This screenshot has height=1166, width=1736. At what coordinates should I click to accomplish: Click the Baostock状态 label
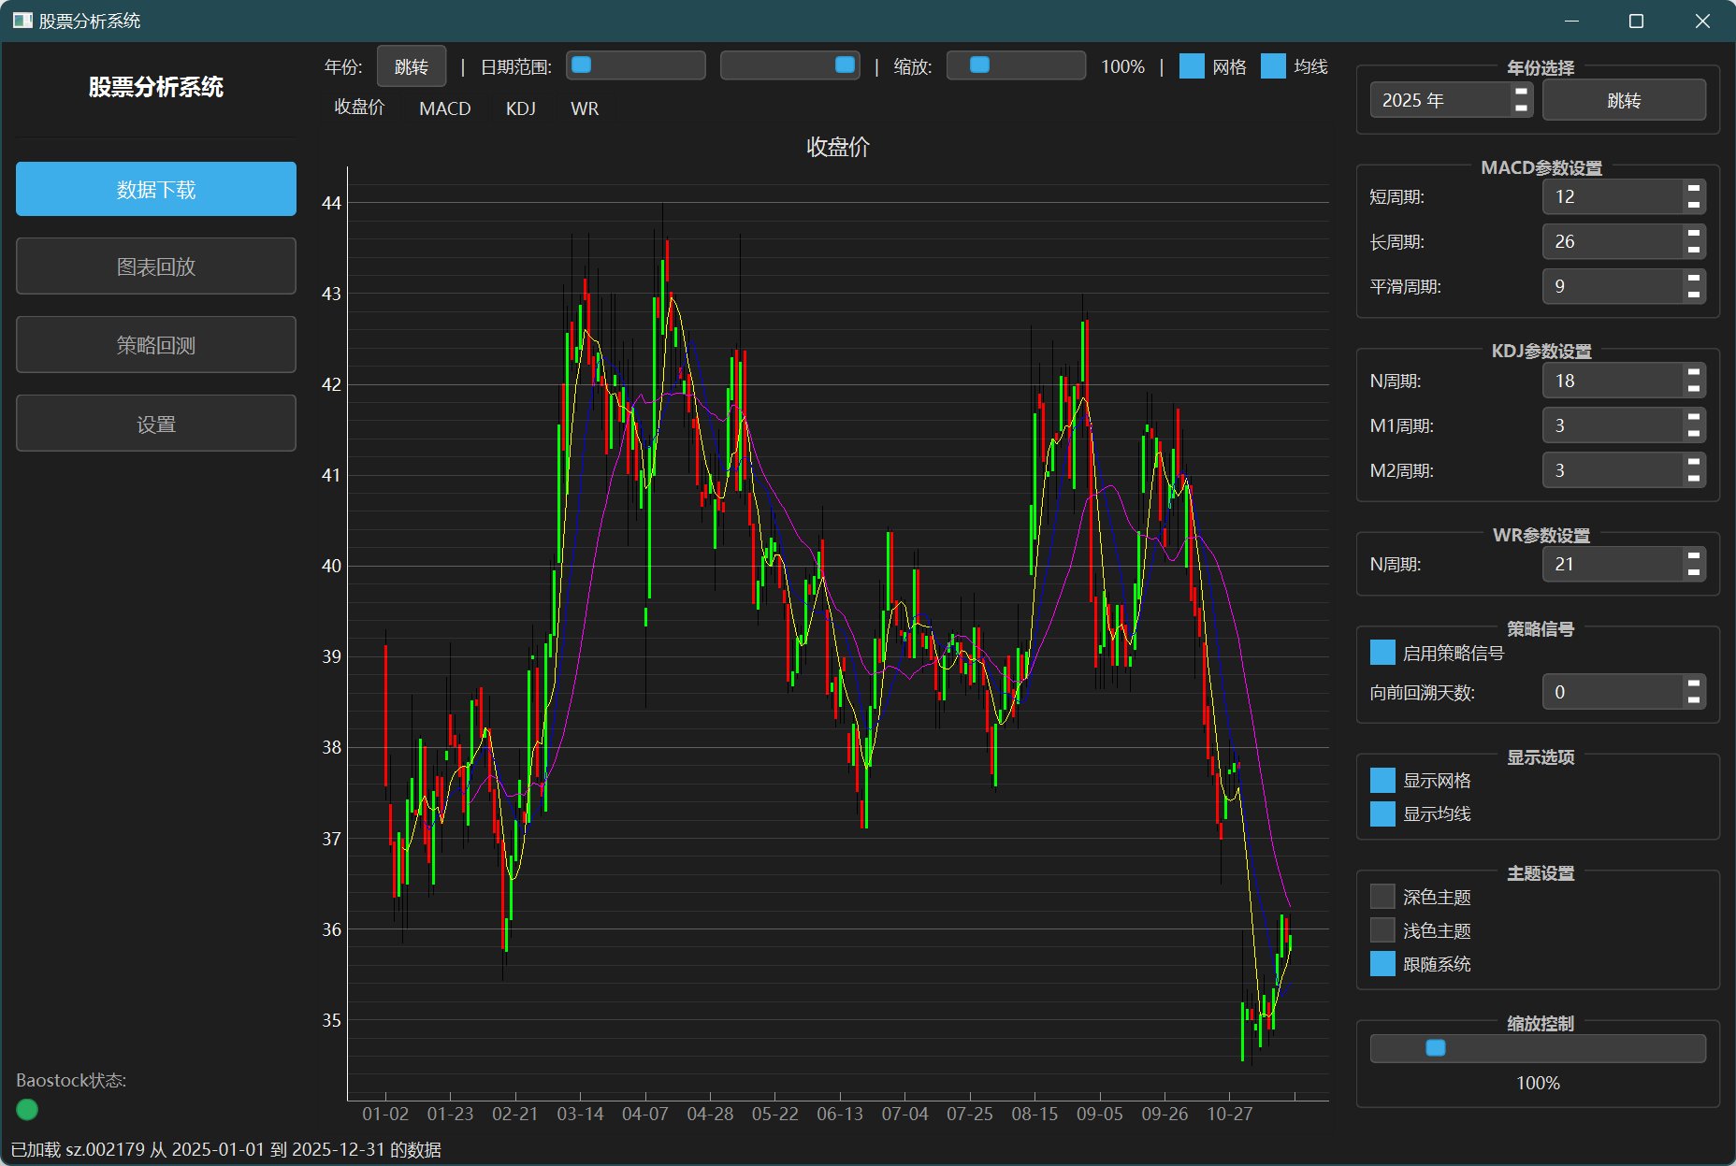point(71,1080)
